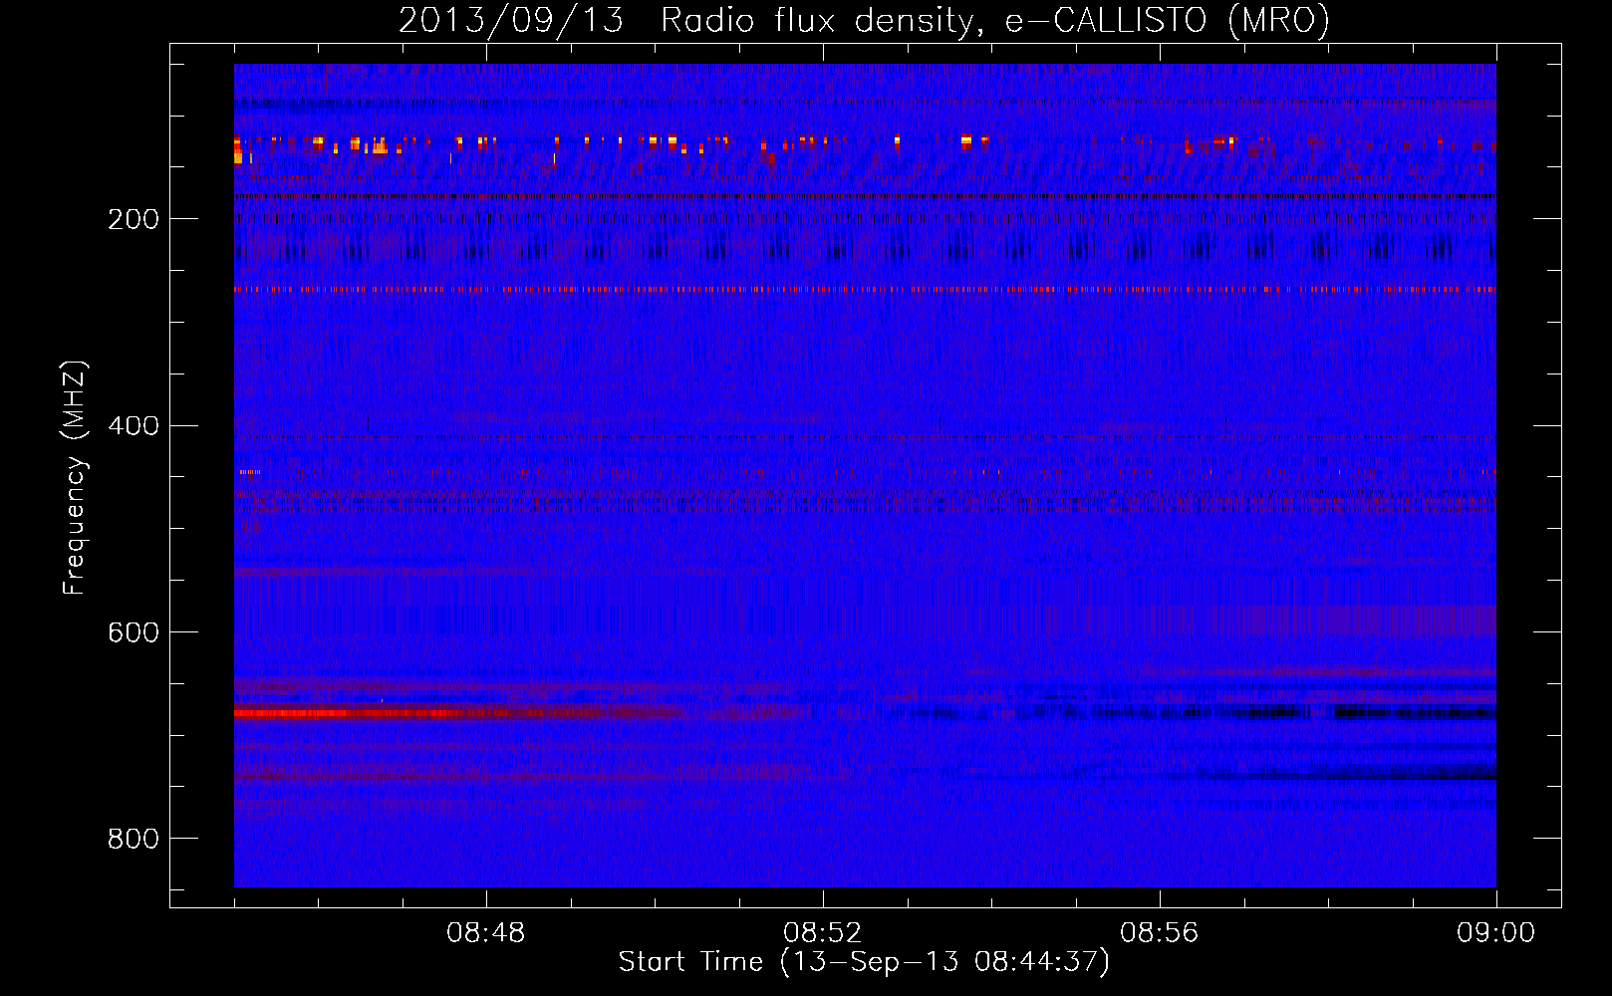The image size is (1612, 996).
Task: Click the '800' frequency tick label
Action: (x=134, y=839)
